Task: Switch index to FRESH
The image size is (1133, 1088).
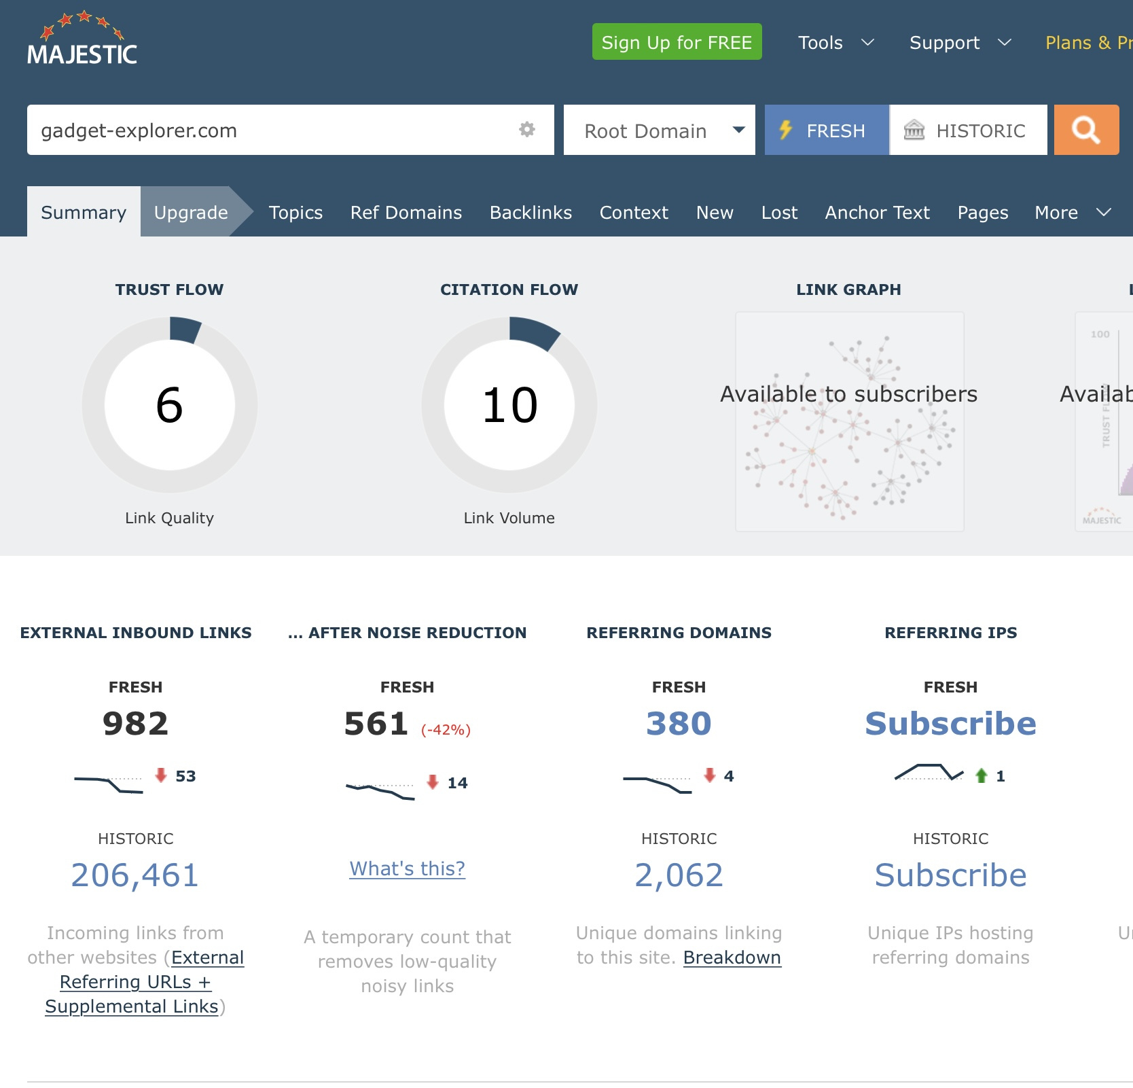Action: 827,130
